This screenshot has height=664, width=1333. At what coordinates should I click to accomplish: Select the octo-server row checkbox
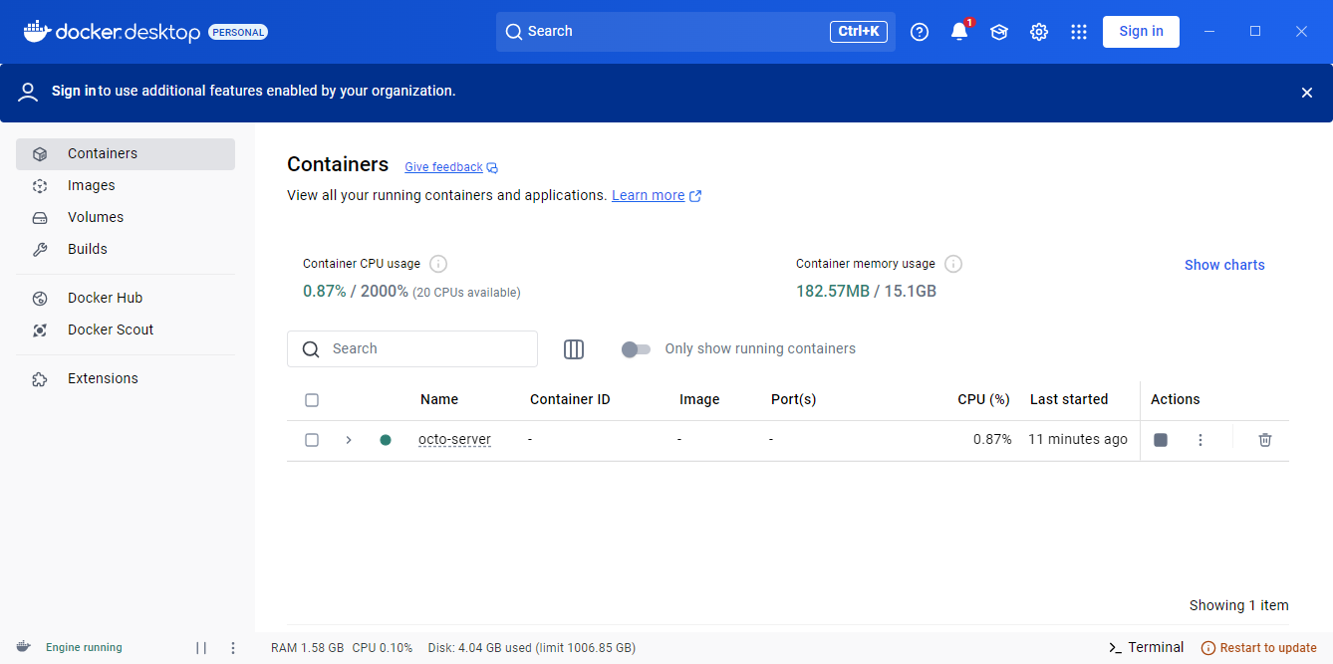[312, 440]
